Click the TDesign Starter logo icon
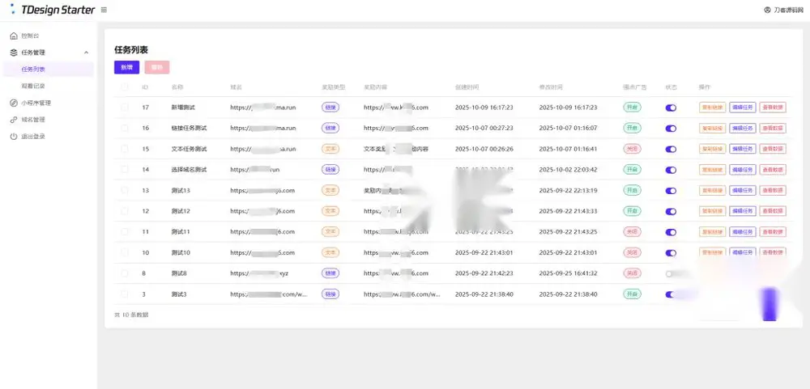 [x=12, y=9]
